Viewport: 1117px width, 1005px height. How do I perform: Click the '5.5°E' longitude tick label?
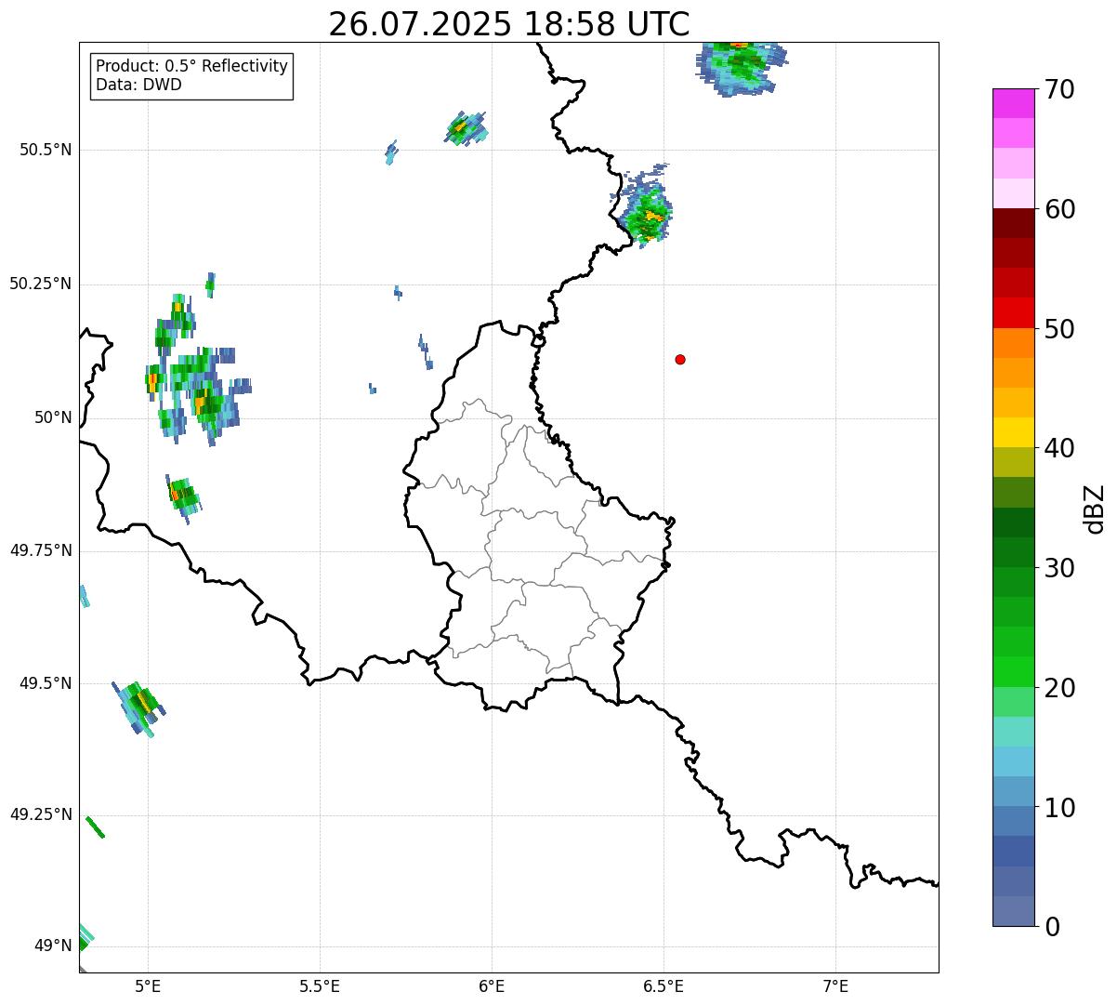pyautogui.click(x=320, y=985)
